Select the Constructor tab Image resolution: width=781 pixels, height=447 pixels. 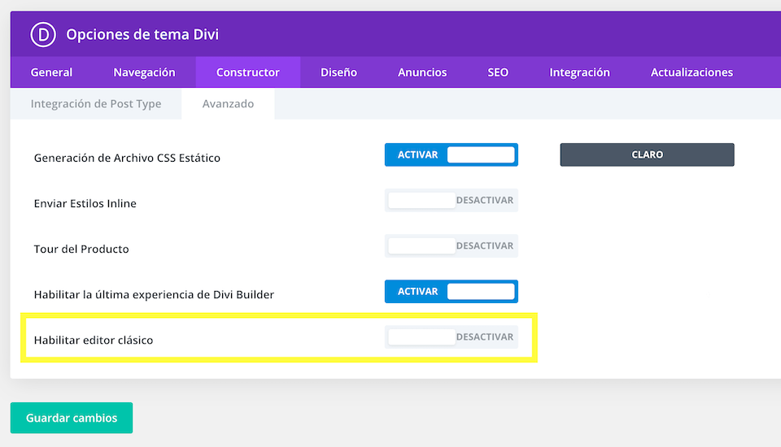pyautogui.click(x=248, y=72)
